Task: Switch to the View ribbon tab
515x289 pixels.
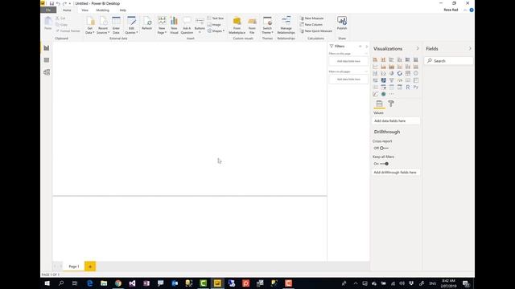Action: pos(84,10)
